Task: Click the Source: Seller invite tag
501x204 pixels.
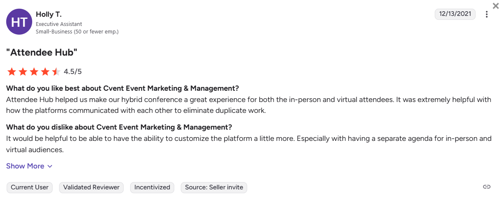Action: [214, 187]
